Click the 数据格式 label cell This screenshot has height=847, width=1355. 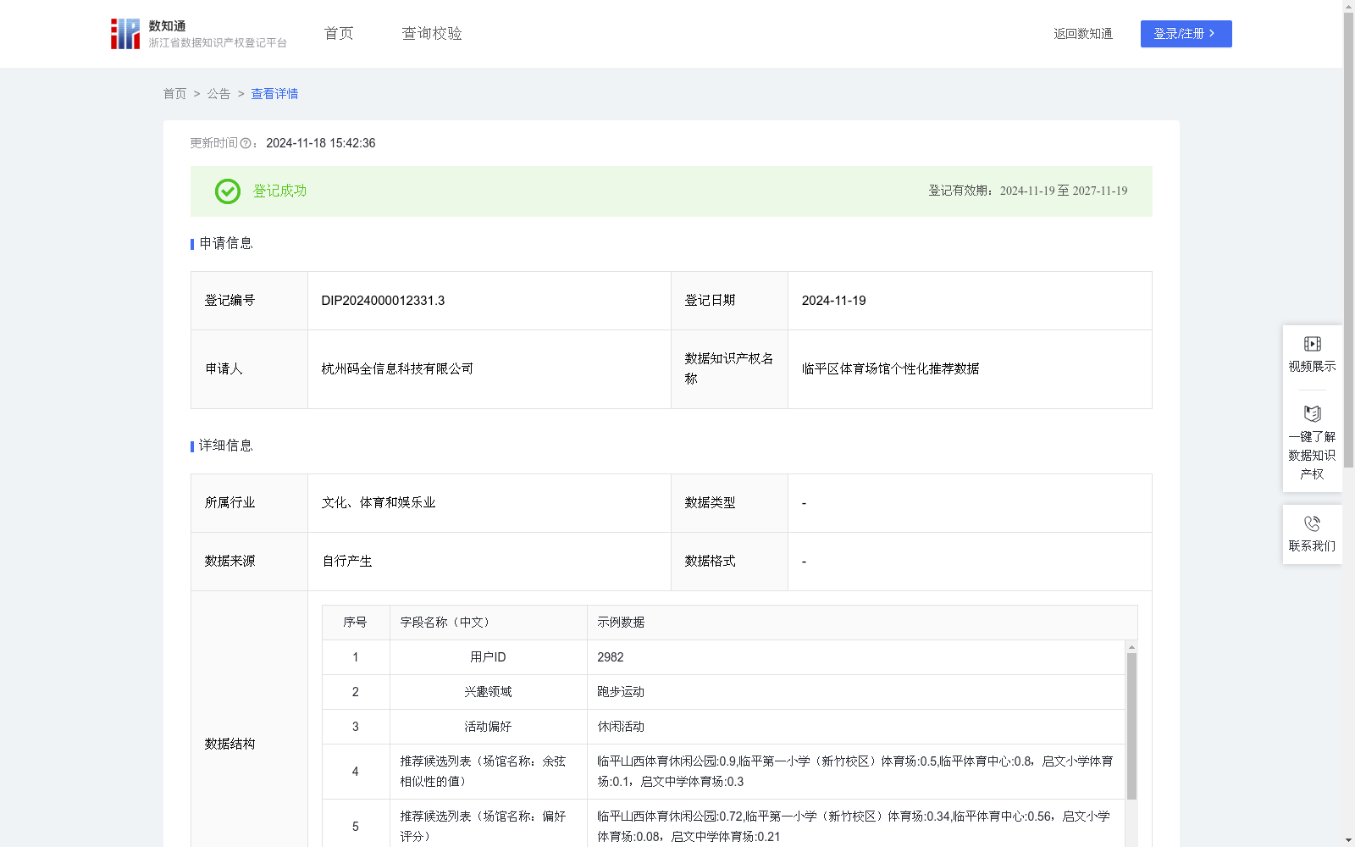tap(729, 562)
